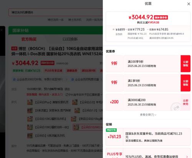The width and height of the screenshot is (192, 158).
Task: Claim the 满100享9折 coupon
Action: tap(185, 64)
